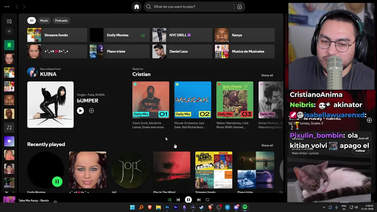Open the Emily Montes shortcut tile
This screenshot has height=212, width=377.
[x=120, y=35]
